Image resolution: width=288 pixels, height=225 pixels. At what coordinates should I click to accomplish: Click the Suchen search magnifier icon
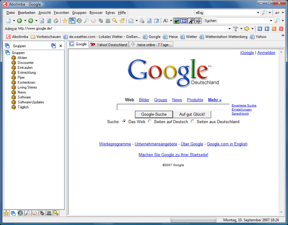coord(277,21)
